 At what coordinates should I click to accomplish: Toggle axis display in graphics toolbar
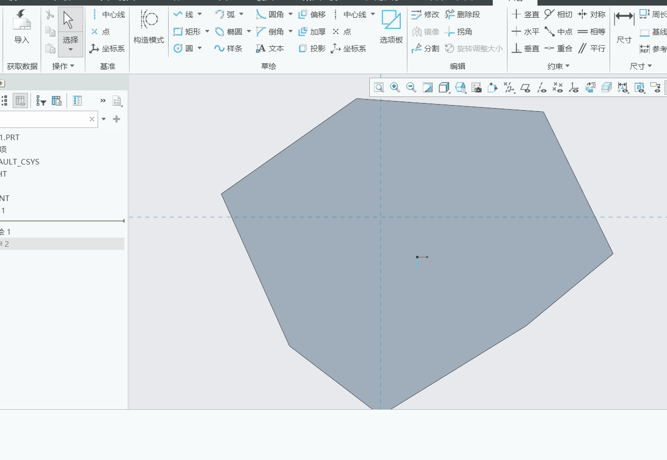click(x=542, y=87)
